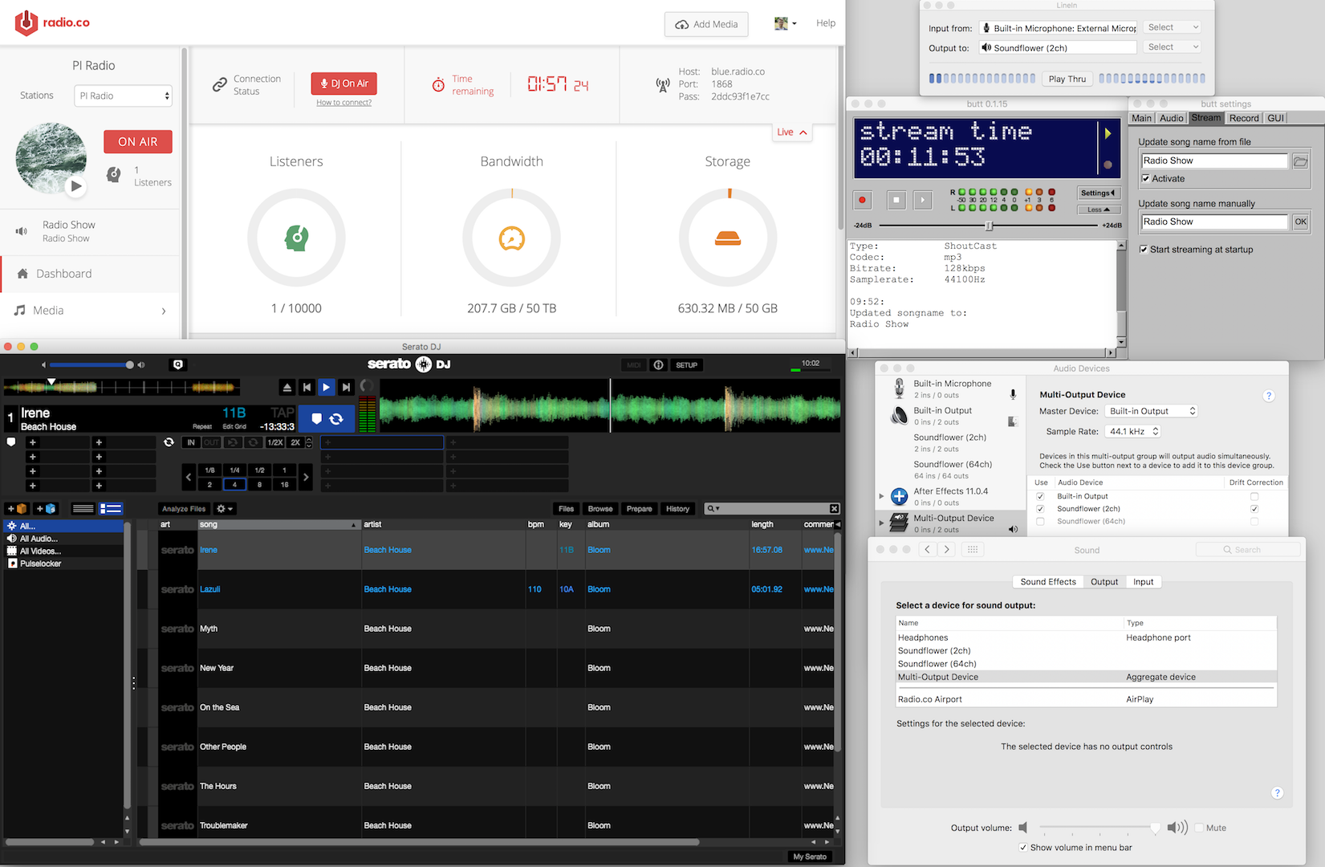Screen dimensions: 1325x867
Task: Select the album art list view
Action: point(111,509)
